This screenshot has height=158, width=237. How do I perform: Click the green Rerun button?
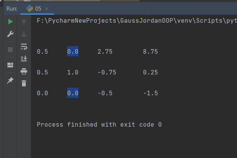coord(10,22)
